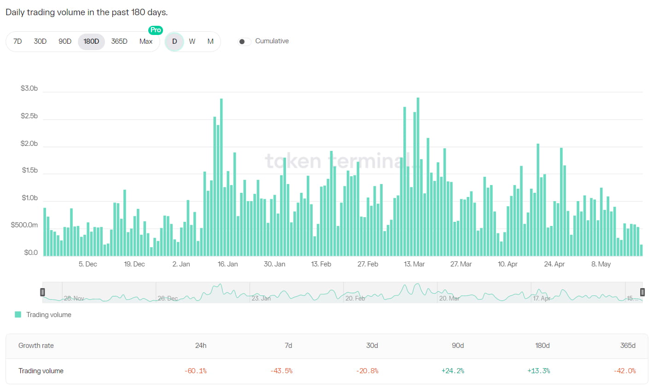
Task: Switch to monthly (M) granularity
Action: pyautogui.click(x=210, y=41)
